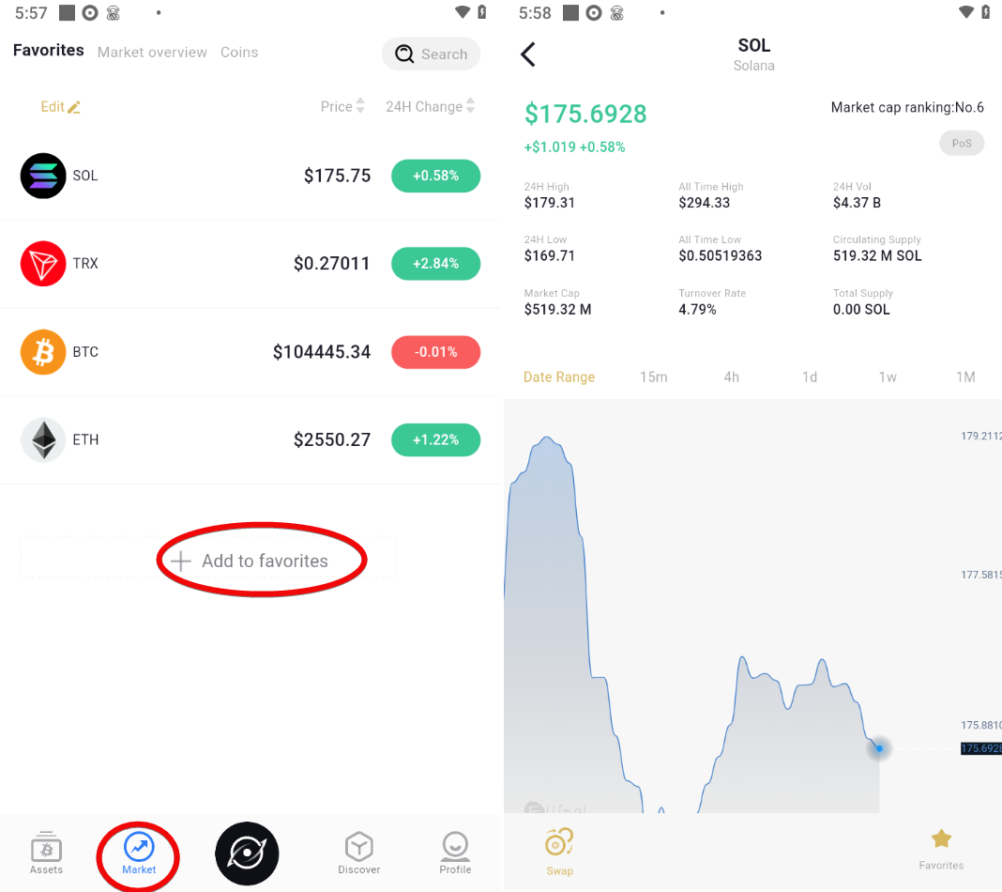Tap Market Cap value $519.32 M
The image size is (1002, 892).
click(x=557, y=310)
